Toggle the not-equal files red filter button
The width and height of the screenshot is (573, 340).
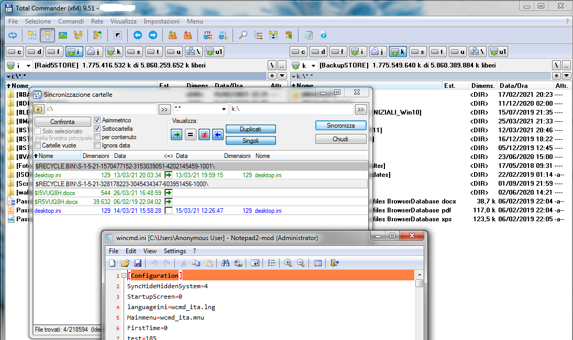click(x=204, y=134)
